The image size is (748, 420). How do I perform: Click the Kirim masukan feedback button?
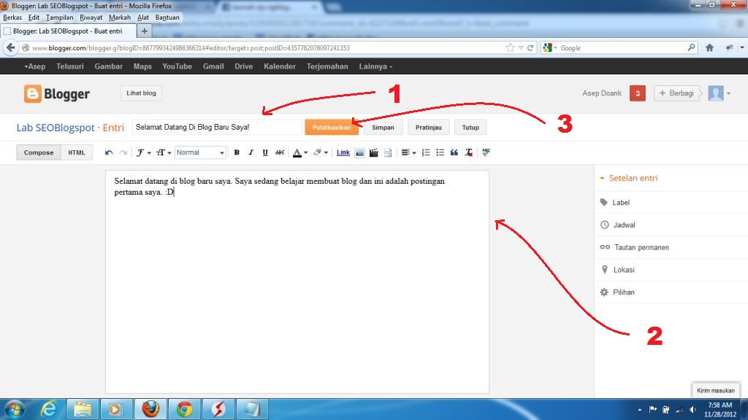coord(716,391)
